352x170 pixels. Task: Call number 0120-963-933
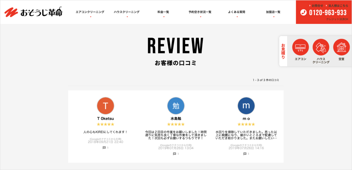[328, 12]
